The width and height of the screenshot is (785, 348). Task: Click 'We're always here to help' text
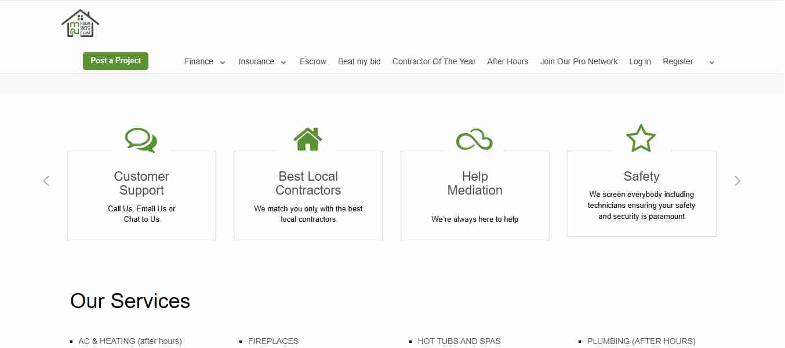pyautogui.click(x=475, y=219)
